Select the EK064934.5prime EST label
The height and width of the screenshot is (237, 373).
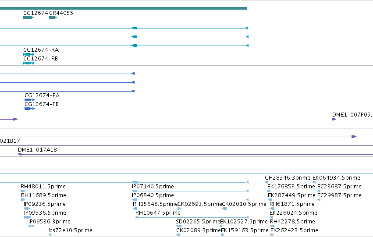pos(336,178)
